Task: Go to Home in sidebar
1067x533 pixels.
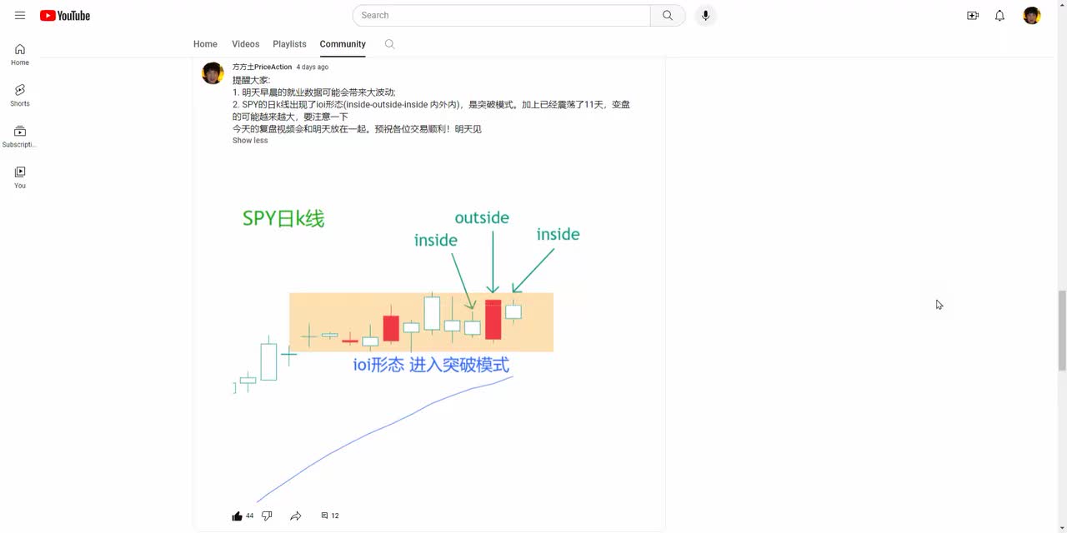Action: click(x=20, y=54)
